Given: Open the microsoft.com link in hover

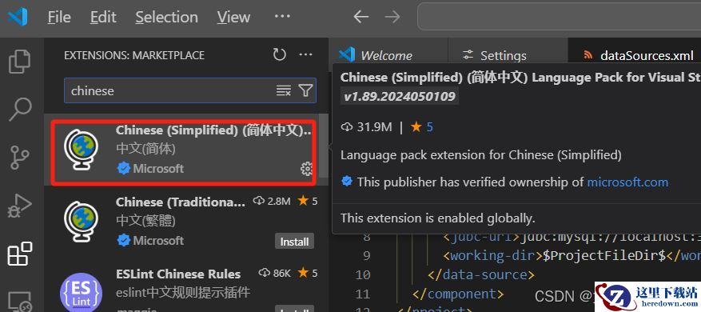Looking at the screenshot, I should point(627,182).
